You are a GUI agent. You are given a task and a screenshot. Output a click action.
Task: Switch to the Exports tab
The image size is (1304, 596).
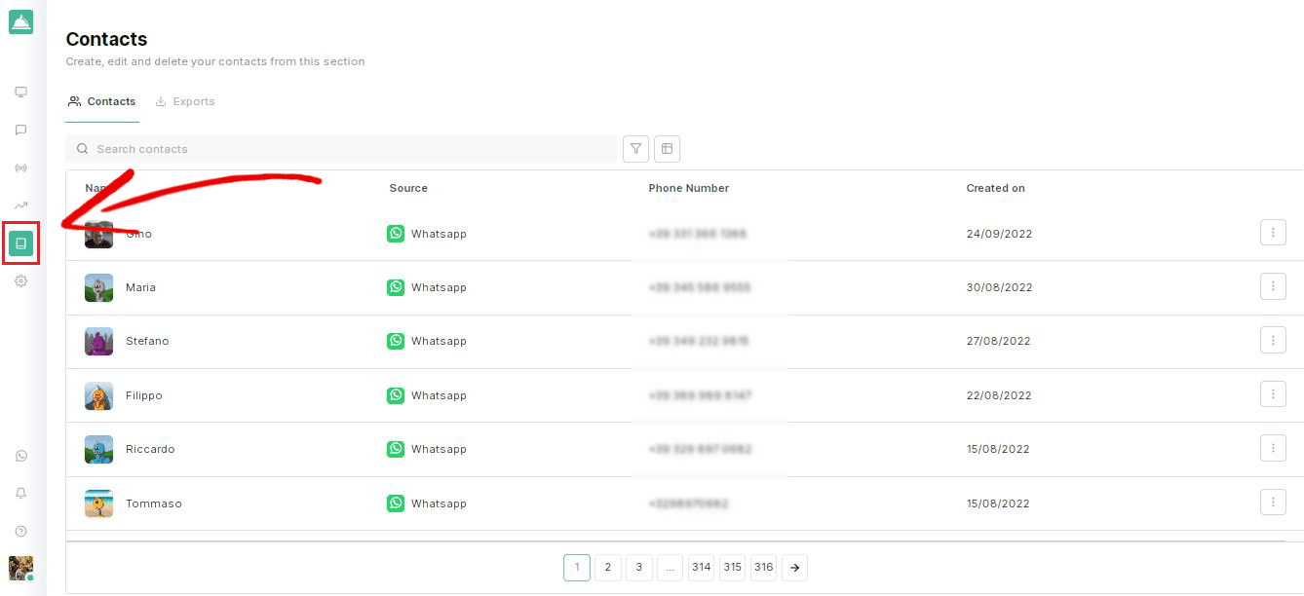pyautogui.click(x=185, y=101)
